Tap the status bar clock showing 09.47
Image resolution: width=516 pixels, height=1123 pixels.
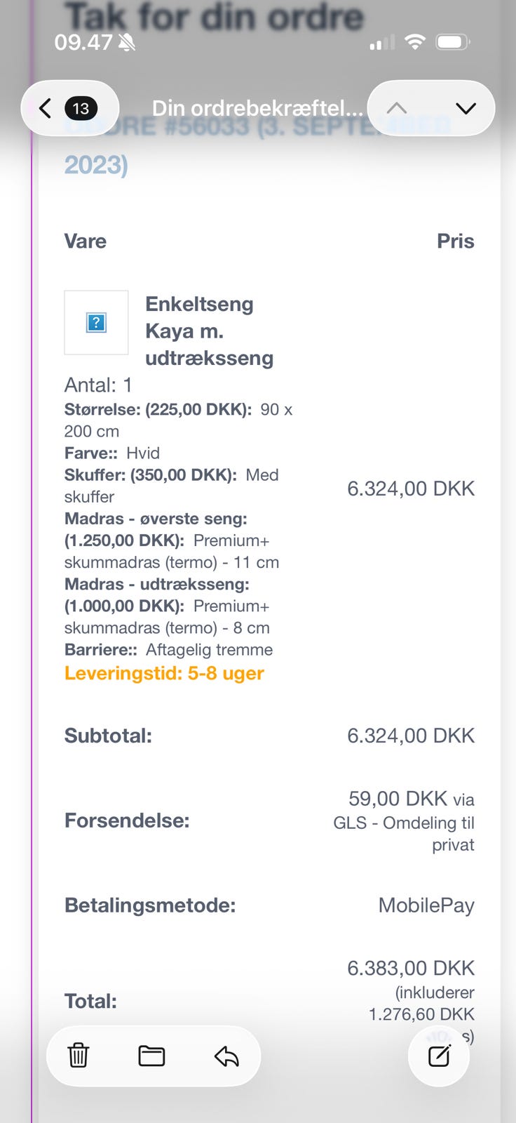click(83, 42)
